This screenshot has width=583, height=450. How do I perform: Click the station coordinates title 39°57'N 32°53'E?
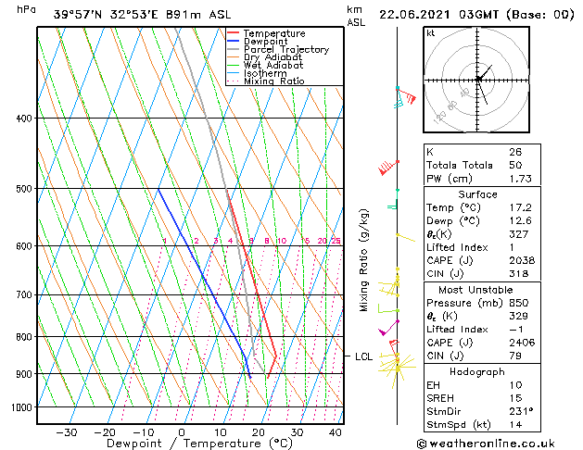(106, 15)
